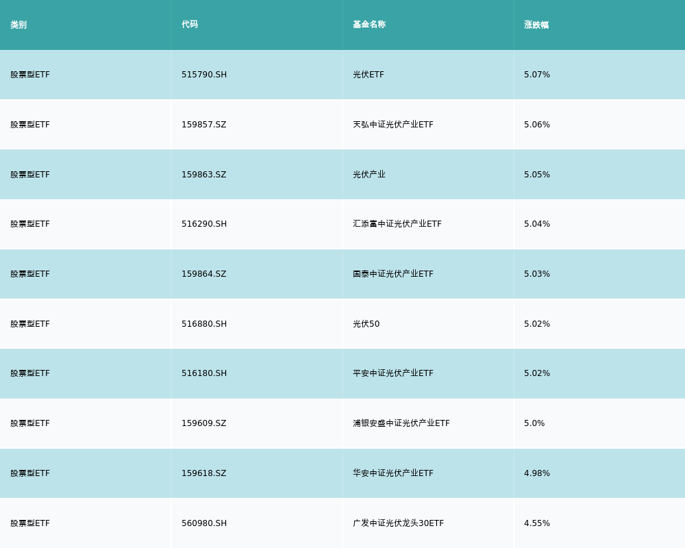Click 华安中证光伏产业ETF fund name
685x548 pixels.
(x=393, y=473)
